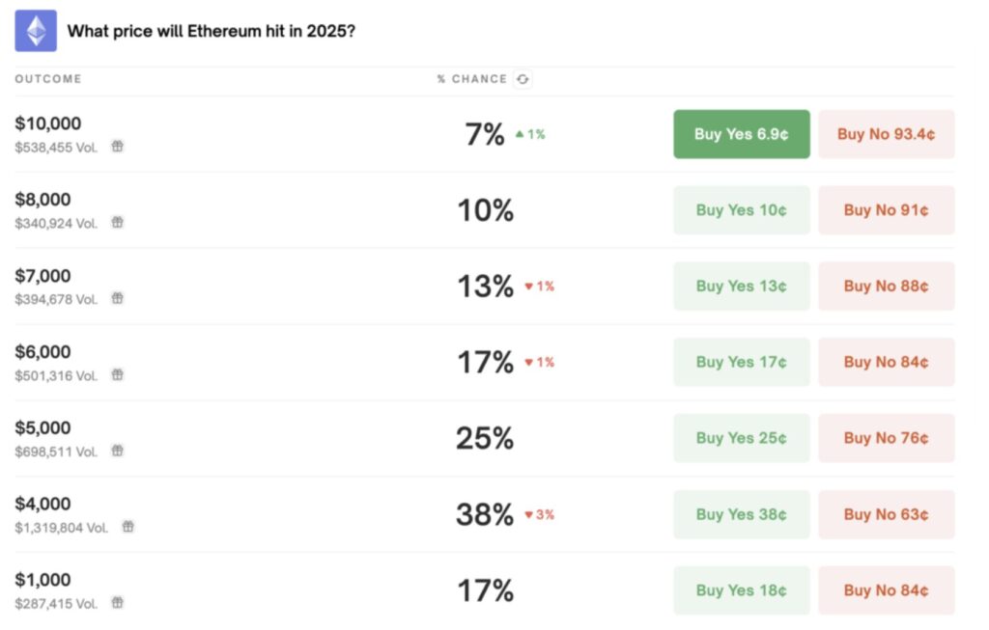Click the gift icon under $1,000 outcome
This screenshot has width=989, height=630.
click(117, 603)
